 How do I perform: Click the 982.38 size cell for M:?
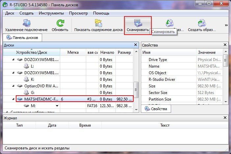(124, 106)
